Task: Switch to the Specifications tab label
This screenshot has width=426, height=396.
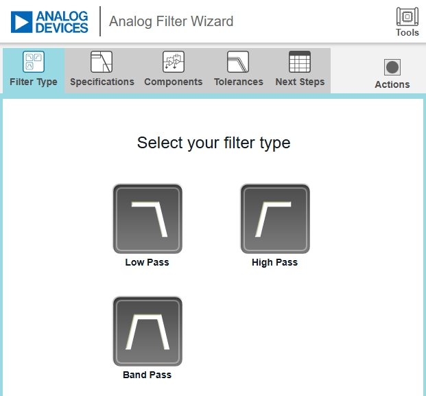Action: (102, 82)
